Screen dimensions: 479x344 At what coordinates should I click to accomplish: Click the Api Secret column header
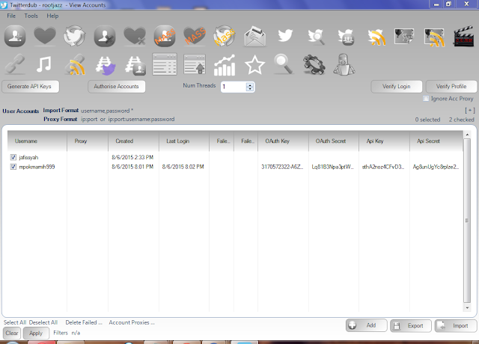[436, 141]
